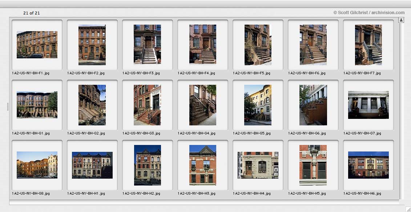The width and height of the screenshot is (411, 212).
Task: Select thumbnail 1A2-US-NY-BH-F6.jpg
Action: click(313, 45)
